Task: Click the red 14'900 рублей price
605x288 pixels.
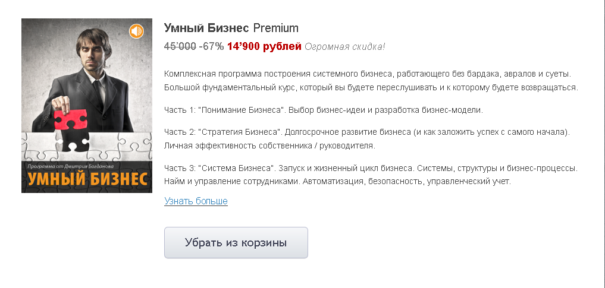Action: [x=264, y=47]
